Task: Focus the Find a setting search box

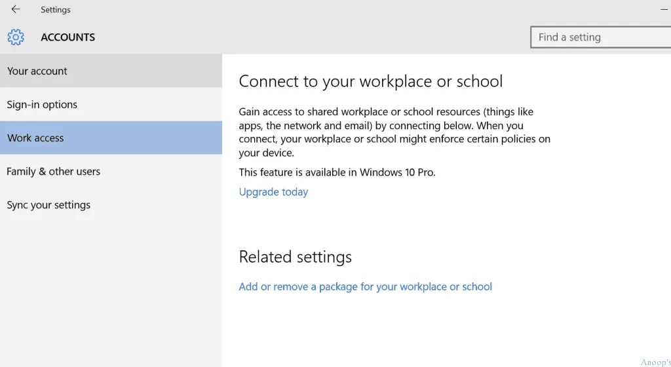Action: coord(600,37)
